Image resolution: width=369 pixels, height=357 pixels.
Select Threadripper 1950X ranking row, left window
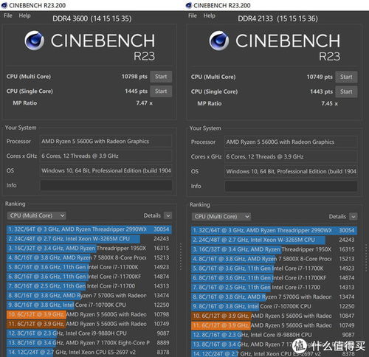(x=89, y=249)
